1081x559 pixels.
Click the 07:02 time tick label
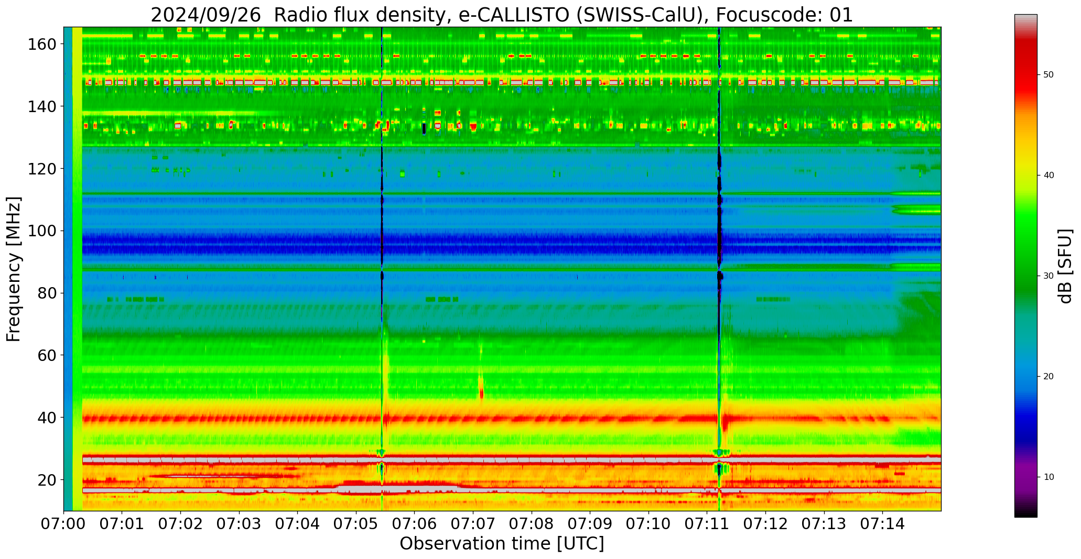click(181, 524)
